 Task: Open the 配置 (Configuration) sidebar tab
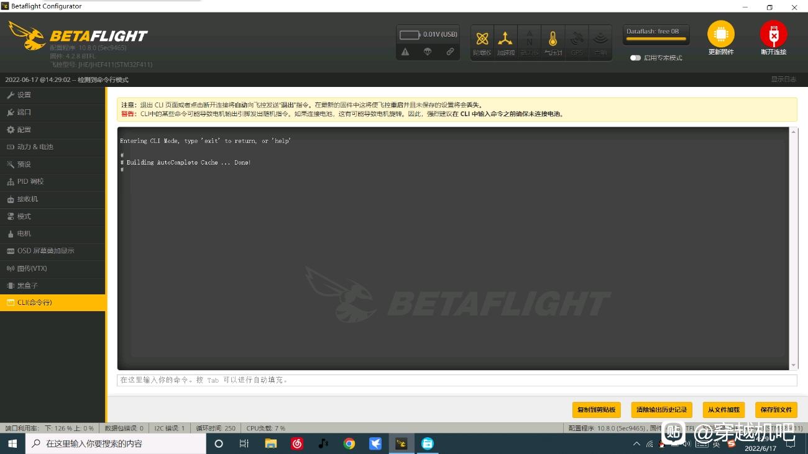pyautogui.click(x=53, y=130)
